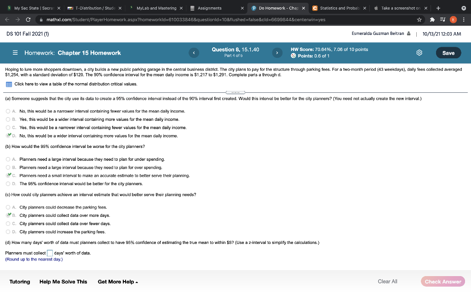
Task: Close the T-Distribution tab
Action: click(120, 8)
